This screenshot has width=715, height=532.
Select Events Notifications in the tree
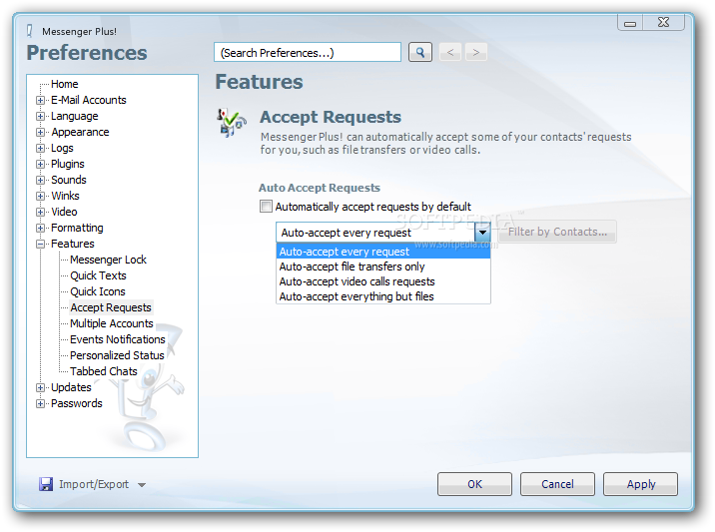coord(118,339)
